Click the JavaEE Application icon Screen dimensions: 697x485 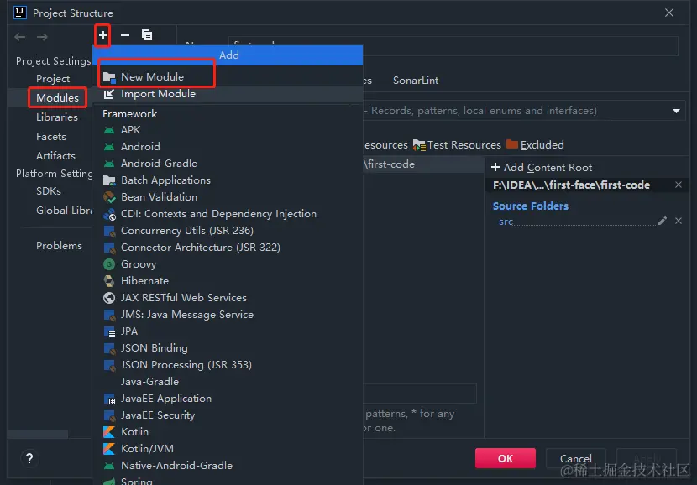coord(109,399)
